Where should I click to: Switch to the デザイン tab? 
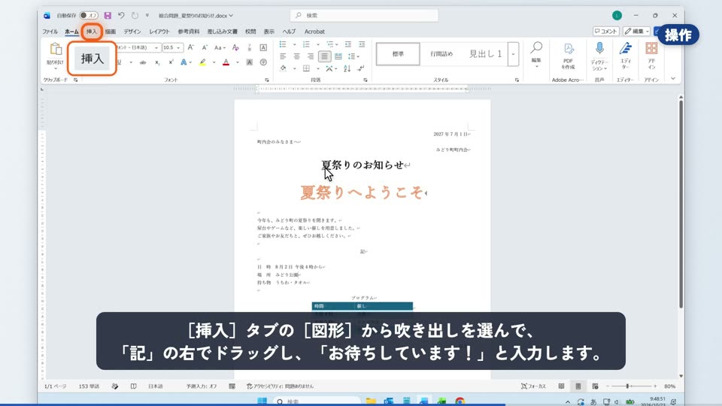point(132,32)
